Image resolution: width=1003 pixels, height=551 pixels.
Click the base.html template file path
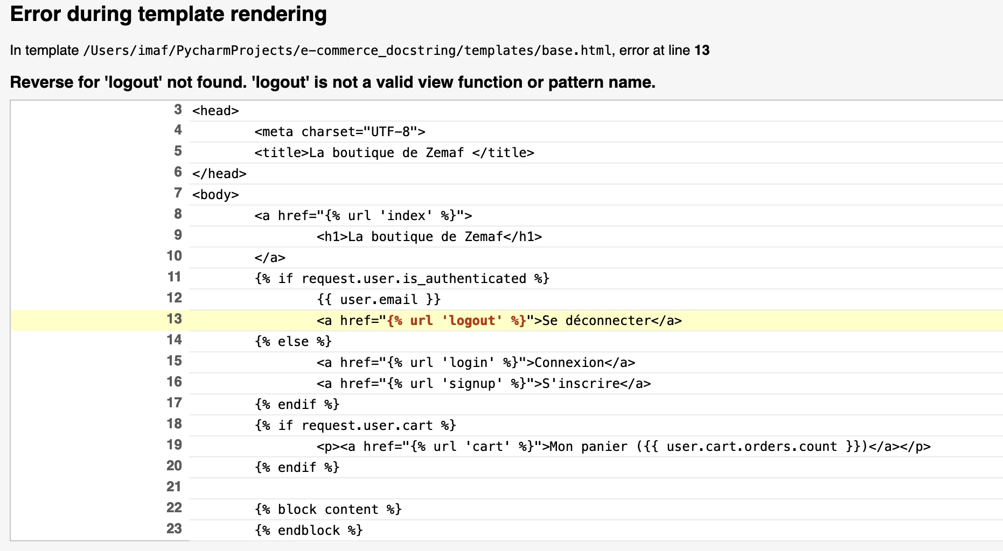click(347, 51)
